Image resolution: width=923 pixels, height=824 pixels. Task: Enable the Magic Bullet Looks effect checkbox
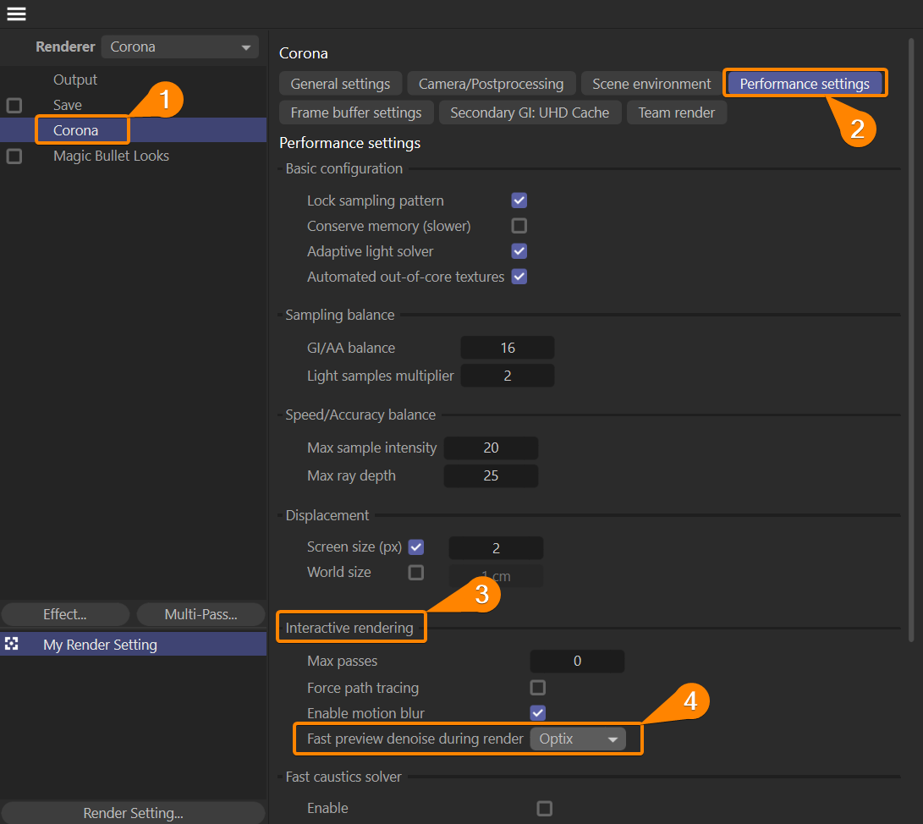click(14, 157)
